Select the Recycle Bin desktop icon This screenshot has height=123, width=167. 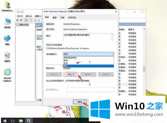click(x=7, y=57)
